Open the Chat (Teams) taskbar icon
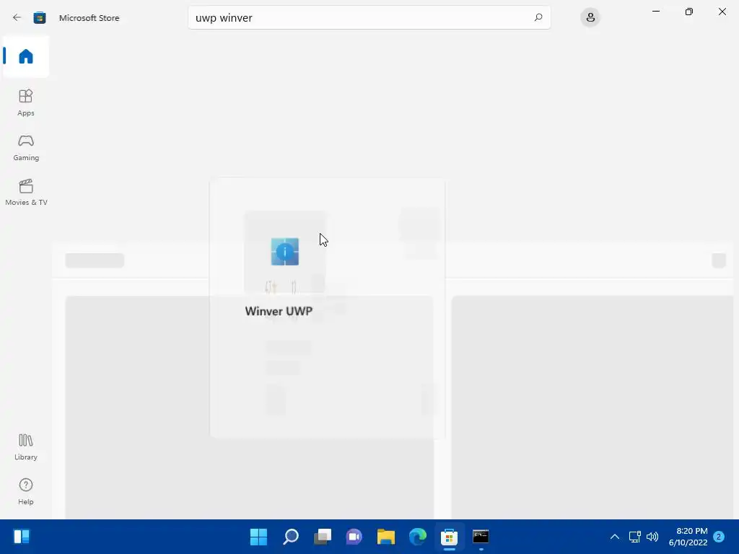Viewport: 739px width, 554px height. [x=354, y=537]
